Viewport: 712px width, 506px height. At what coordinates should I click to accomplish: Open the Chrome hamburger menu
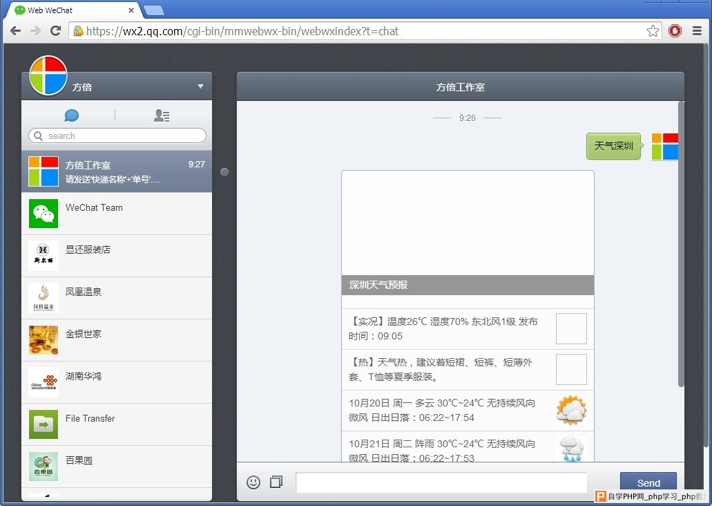pos(697,31)
